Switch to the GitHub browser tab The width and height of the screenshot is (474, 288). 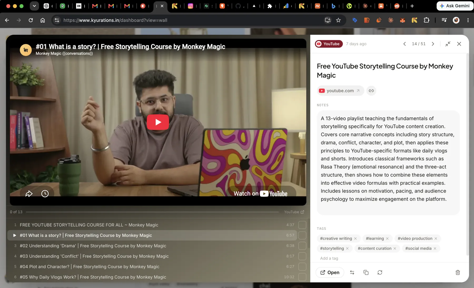238,6
